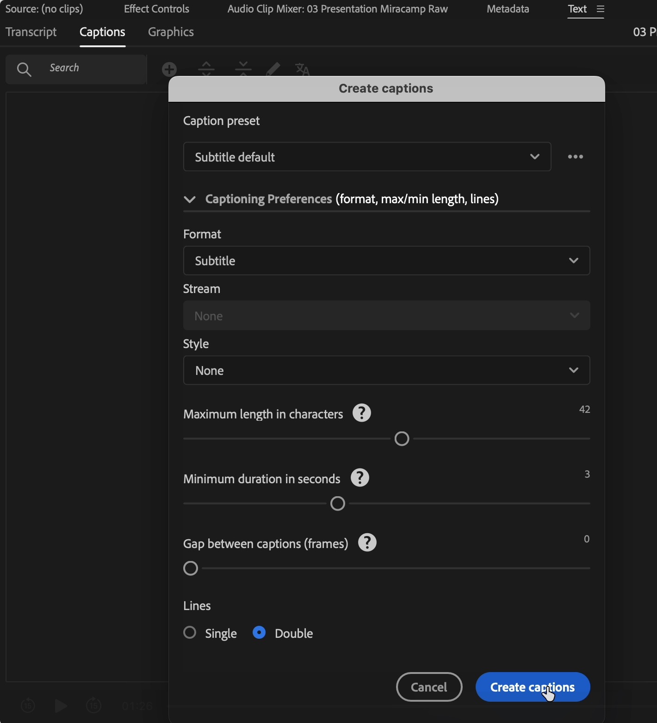Click into the Search input field
Screen dimensions: 657x723
click(x=76, y=69)
